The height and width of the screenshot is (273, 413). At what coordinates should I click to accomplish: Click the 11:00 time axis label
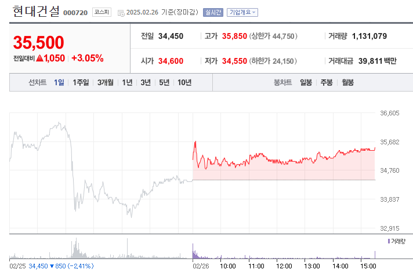point(256,266)
